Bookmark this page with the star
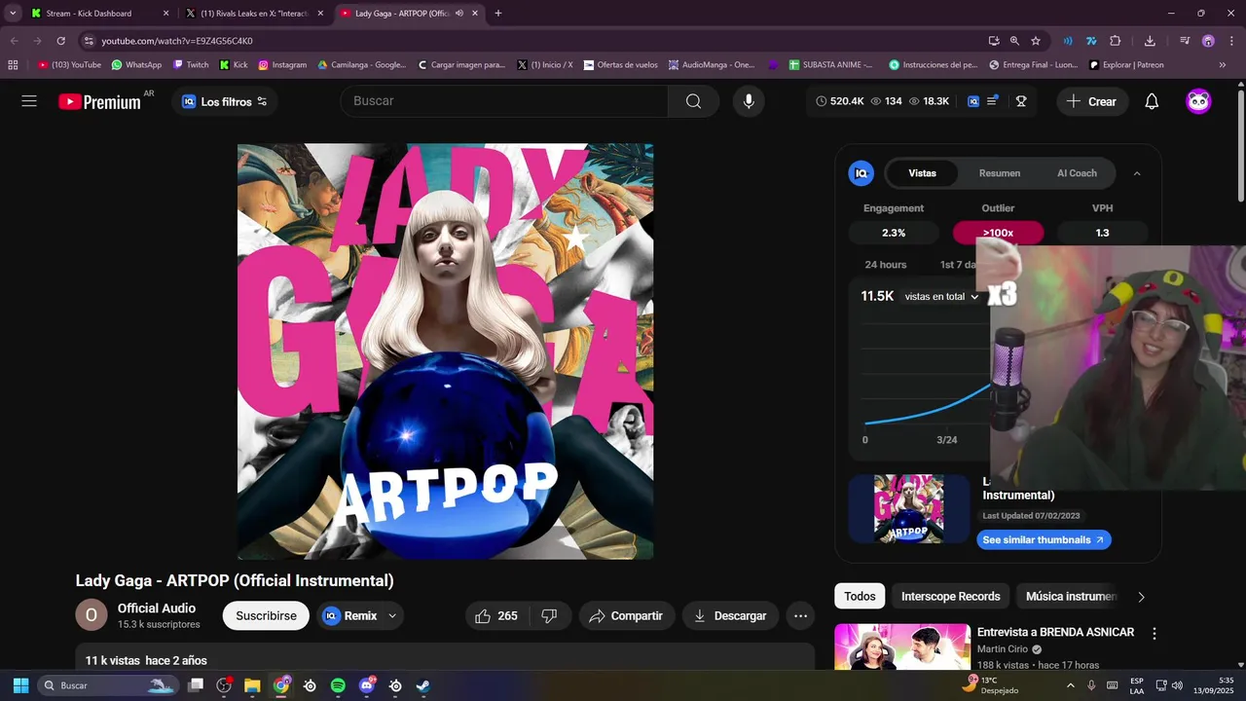The width and height of the screenshot is (1246, 701). (x=1036, y=41)
